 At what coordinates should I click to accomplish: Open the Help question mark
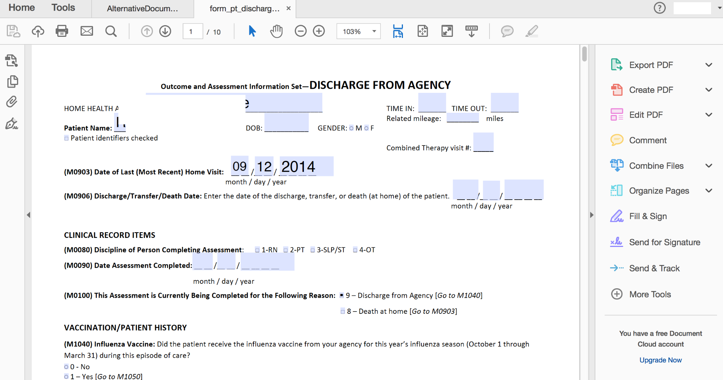coord(659,8)
